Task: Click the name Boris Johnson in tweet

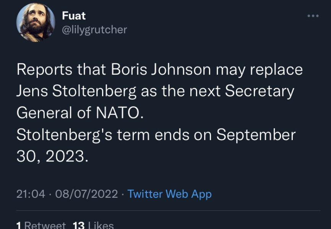Action: tap(161, 70)
